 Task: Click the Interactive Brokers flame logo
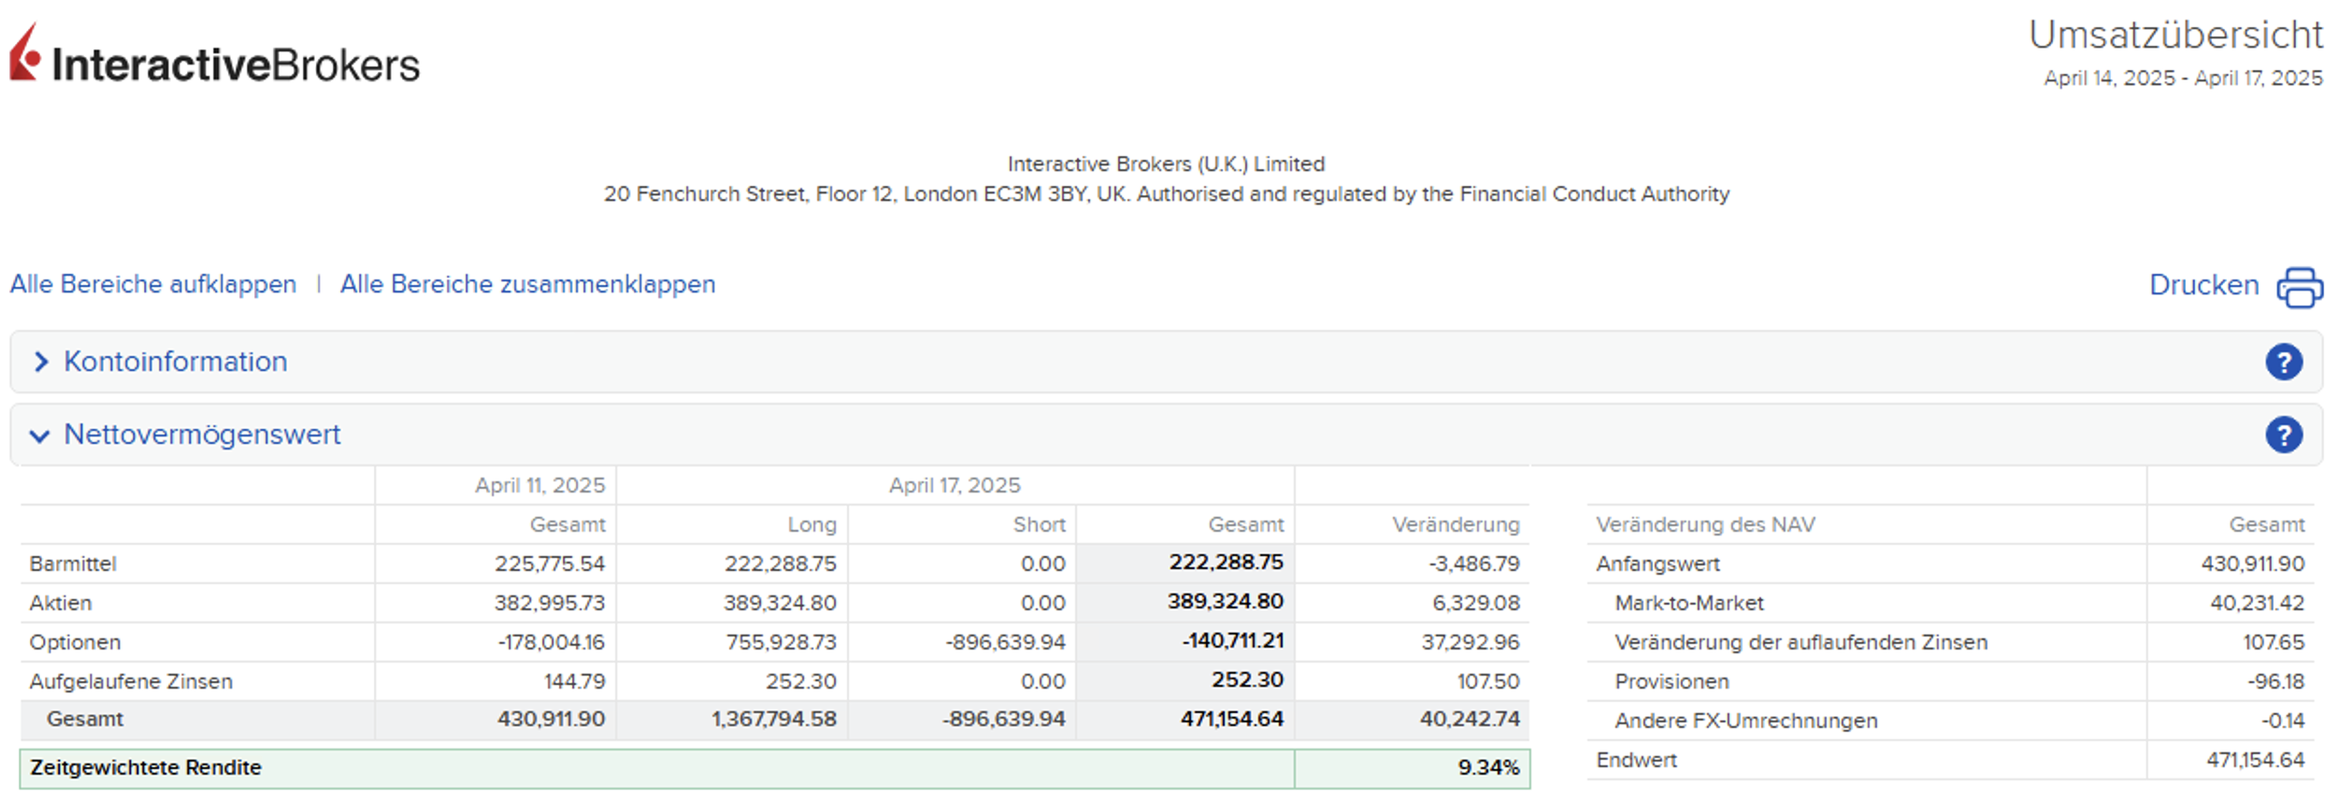click(x=25, y=54)
